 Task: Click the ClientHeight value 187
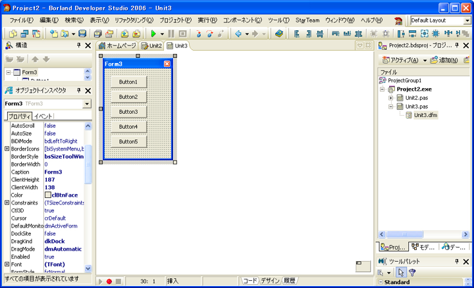tap(50, 180)
